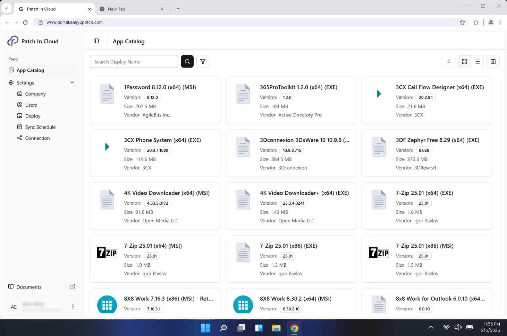This screenshot has height=336, width=507.
Task: Open the Connection settings page
Action: click(x=37, y=138)
